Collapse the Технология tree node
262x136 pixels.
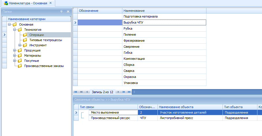click(14, 30)
